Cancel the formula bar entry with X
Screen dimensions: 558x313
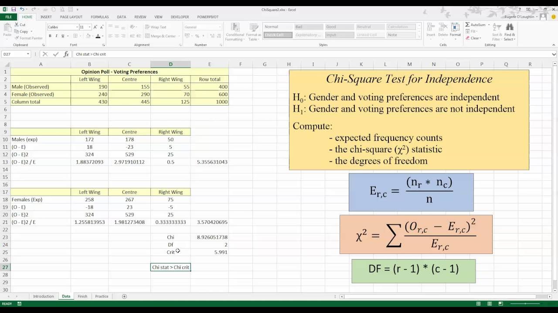point(45,54)
